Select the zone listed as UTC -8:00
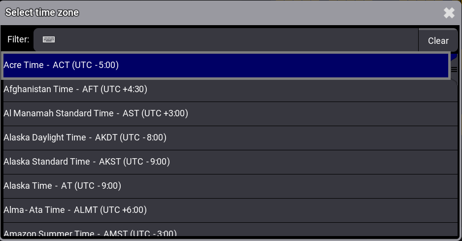Image resolution: width=462 pixels, height=241 pixels. 230,138
